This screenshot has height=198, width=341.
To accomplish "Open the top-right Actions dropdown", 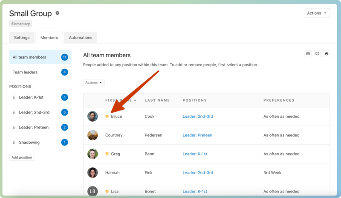I will pos(317,13).
